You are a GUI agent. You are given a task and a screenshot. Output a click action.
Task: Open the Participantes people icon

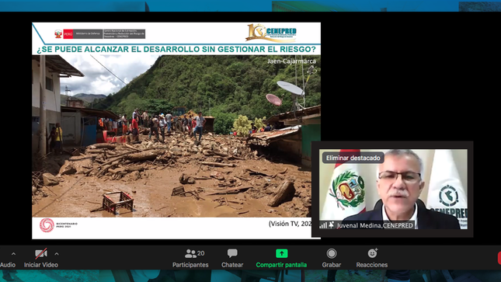[x=190, y=253]
